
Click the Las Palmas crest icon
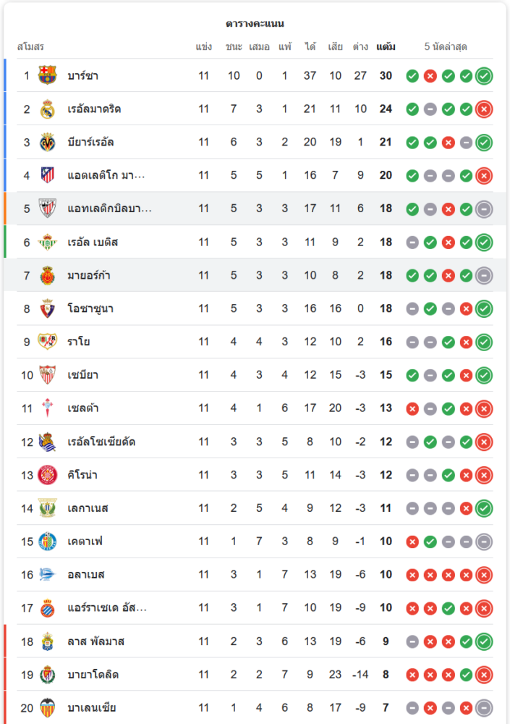click(48, 641)
